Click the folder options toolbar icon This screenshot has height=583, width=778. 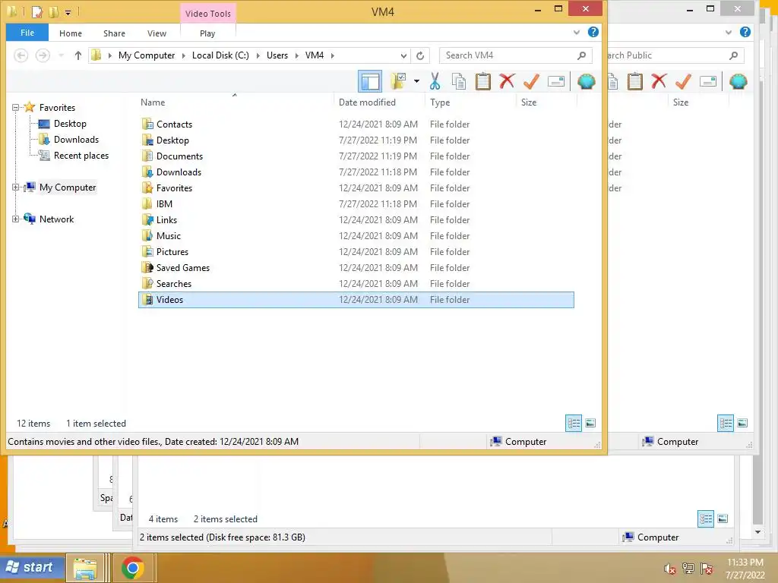(x=398, y=81)
